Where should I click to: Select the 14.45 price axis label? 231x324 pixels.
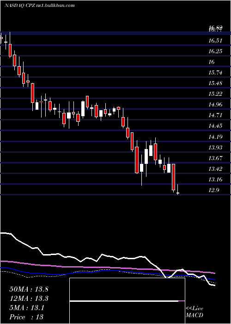coord(215,126)
